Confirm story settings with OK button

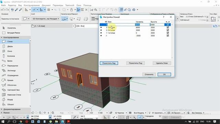[164, 74]
